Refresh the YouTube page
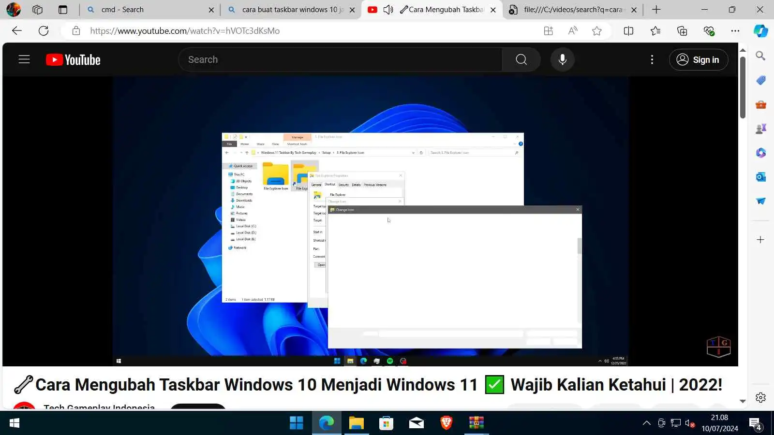The width and height of the screenshot is (774, 435). pyautogui.click(x=44, y=31)
